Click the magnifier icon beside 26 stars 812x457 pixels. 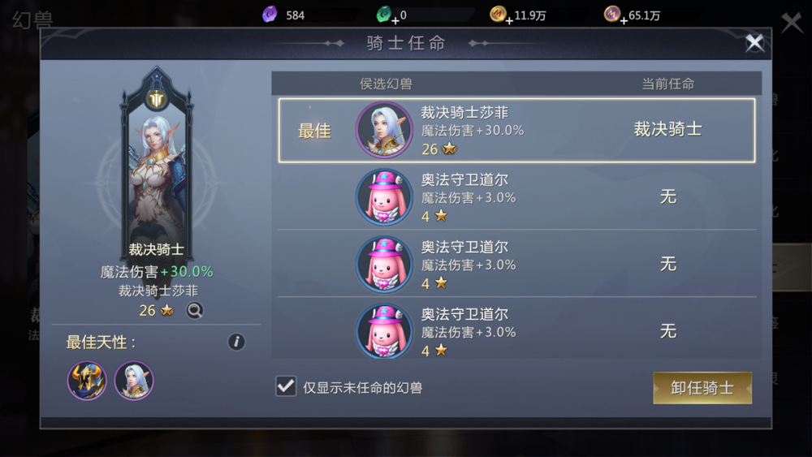pos(195,311)
